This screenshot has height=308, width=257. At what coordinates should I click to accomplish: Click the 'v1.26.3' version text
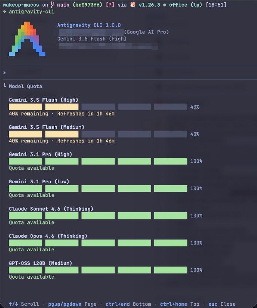pyautogui.click(x=149, y=5)
